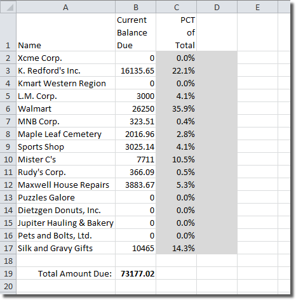The width and height of the screenshot is (296, 300).
Task: Click the Name header cell
Action: point(66,32)
